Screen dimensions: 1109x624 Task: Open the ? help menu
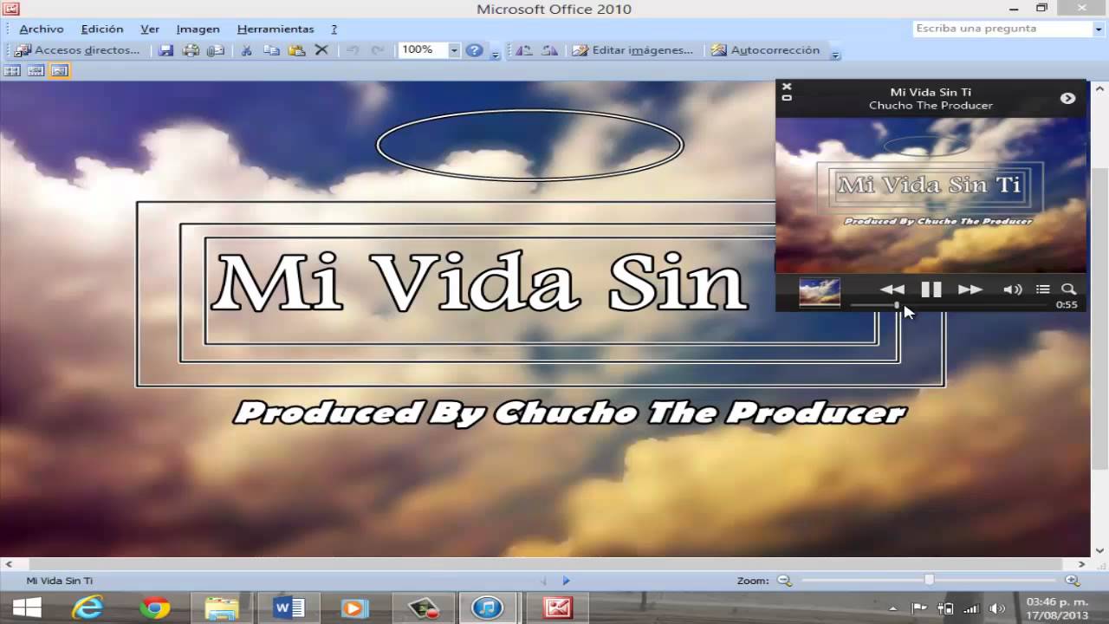tap(334, 29)
